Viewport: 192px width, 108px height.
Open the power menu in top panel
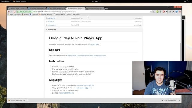point(188,1)
